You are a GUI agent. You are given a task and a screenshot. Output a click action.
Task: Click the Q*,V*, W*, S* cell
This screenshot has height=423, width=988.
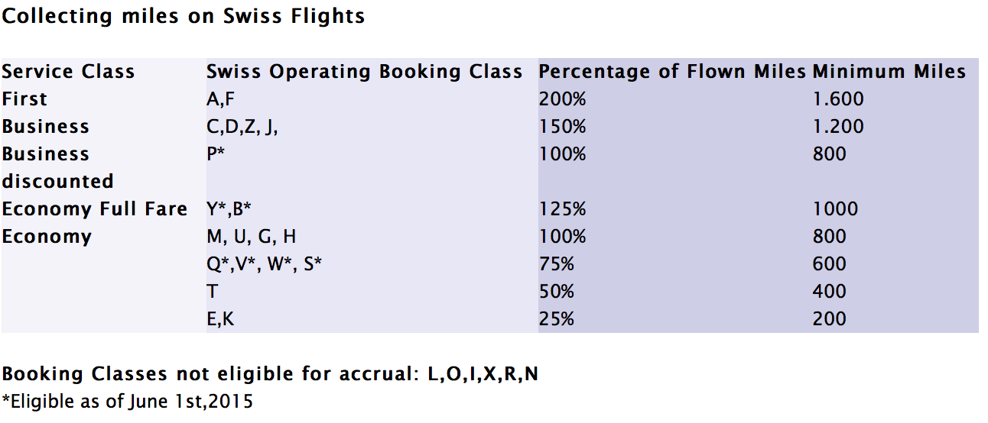tap(265, 264)
